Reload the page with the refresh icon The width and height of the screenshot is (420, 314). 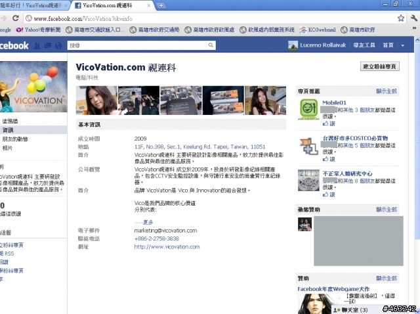coord(16,18)
